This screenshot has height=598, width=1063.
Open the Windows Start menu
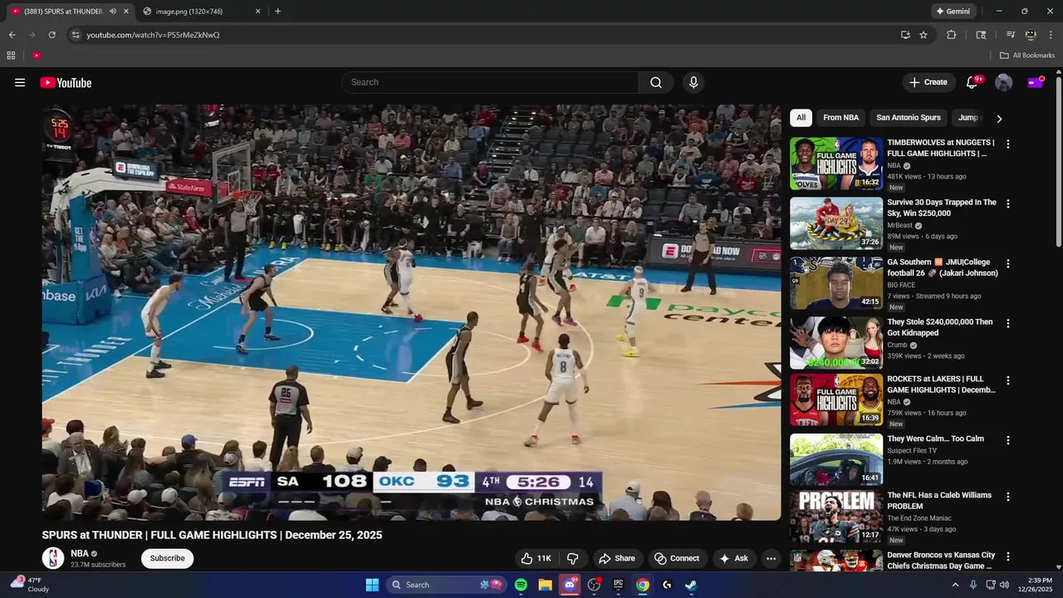pos(372,585)
